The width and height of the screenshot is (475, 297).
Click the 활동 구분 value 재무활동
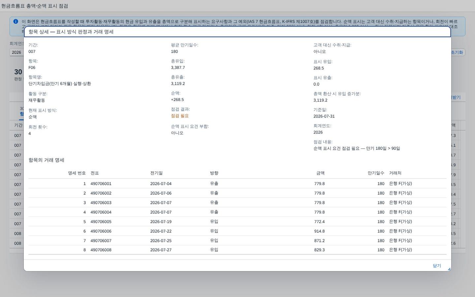tap(37, 100)
